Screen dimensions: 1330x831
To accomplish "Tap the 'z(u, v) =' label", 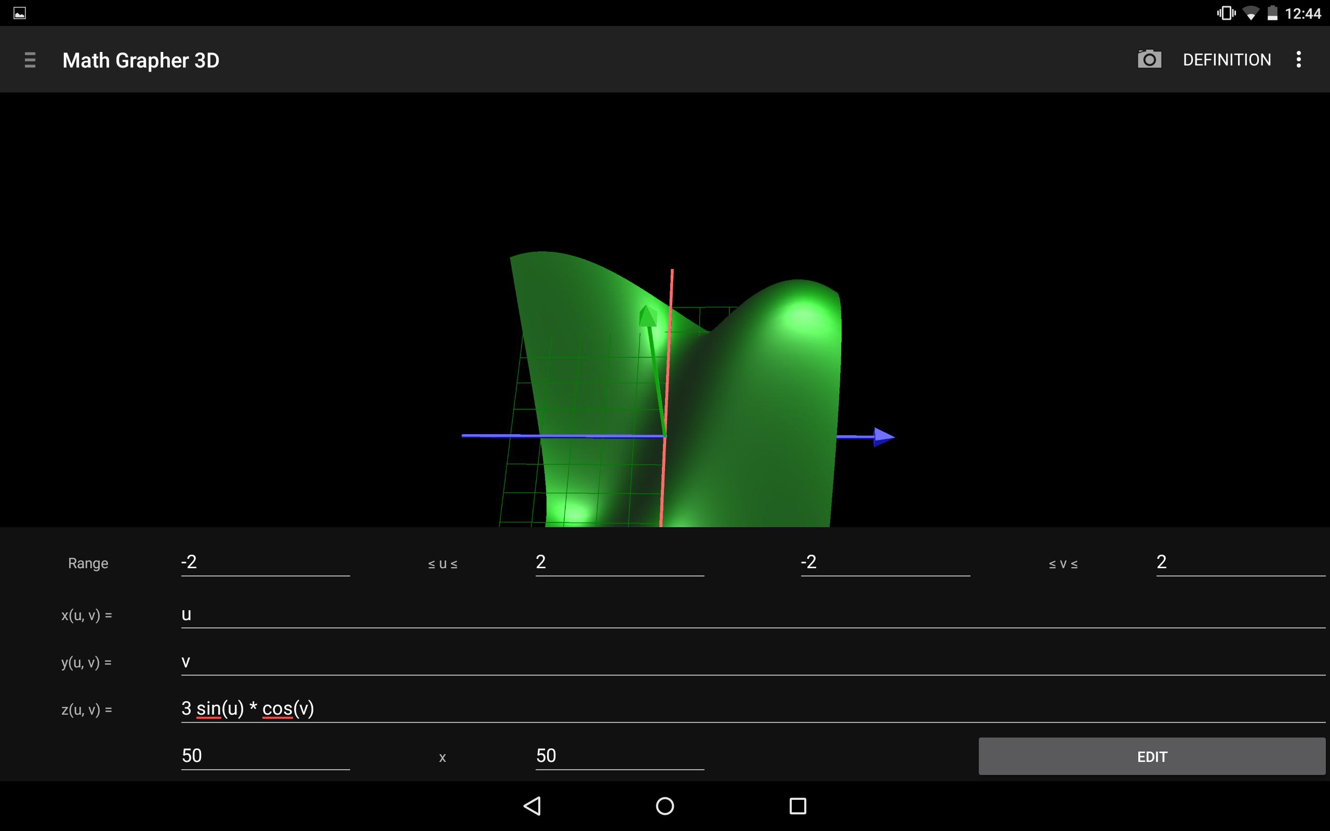I will pyautogui.click(x=87, y=710).
